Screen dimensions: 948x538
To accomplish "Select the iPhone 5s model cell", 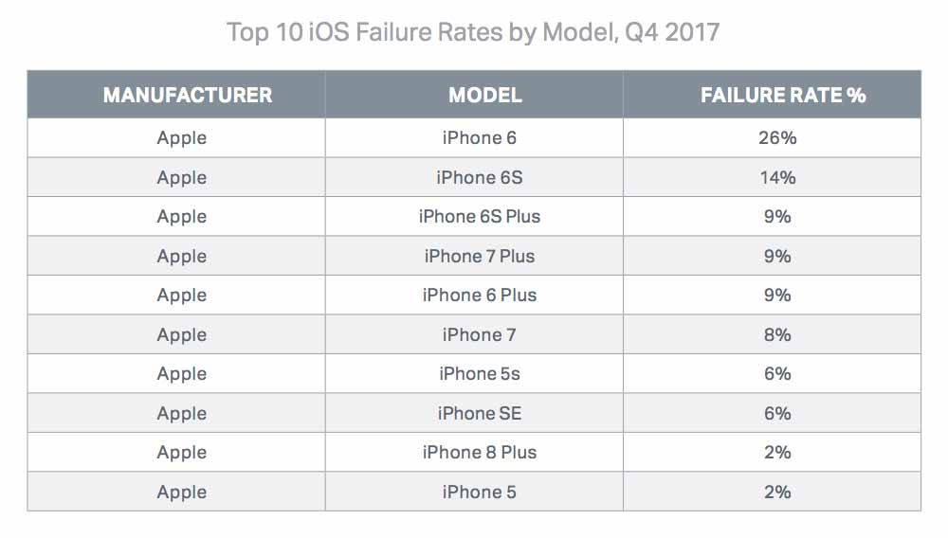I will point(480,373).
